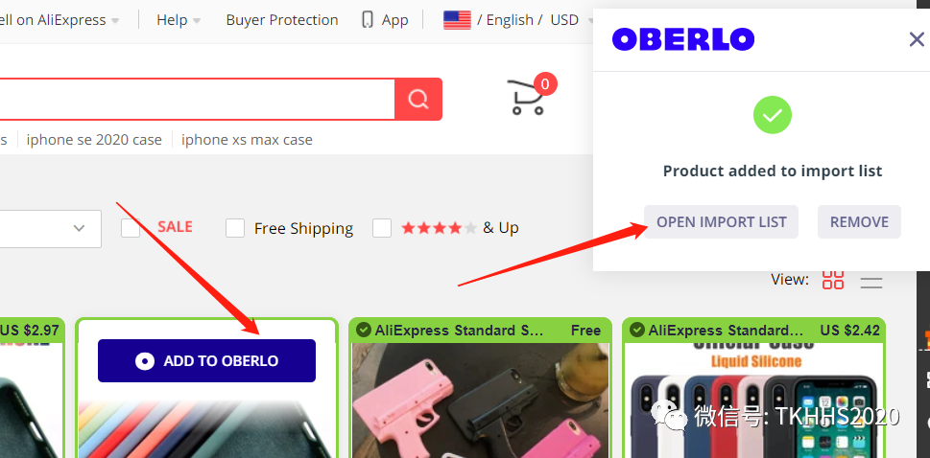This screenshot has width=930, height=458.
Task: Switch to grid view icon
Action: (833, 280)
